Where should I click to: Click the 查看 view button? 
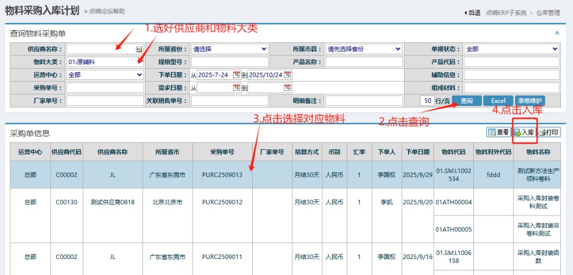tap(498, 132)
